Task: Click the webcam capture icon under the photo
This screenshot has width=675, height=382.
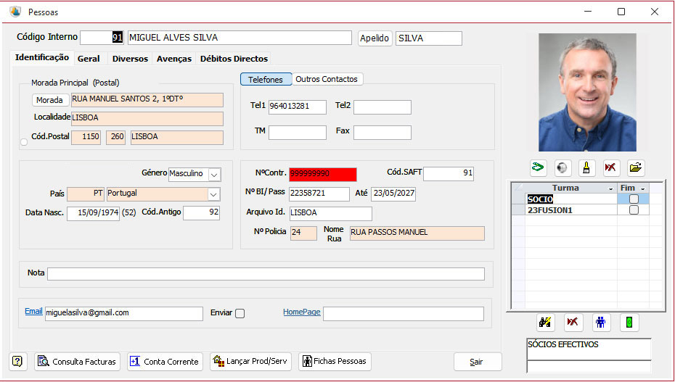Action: click(x=562, y=167)
